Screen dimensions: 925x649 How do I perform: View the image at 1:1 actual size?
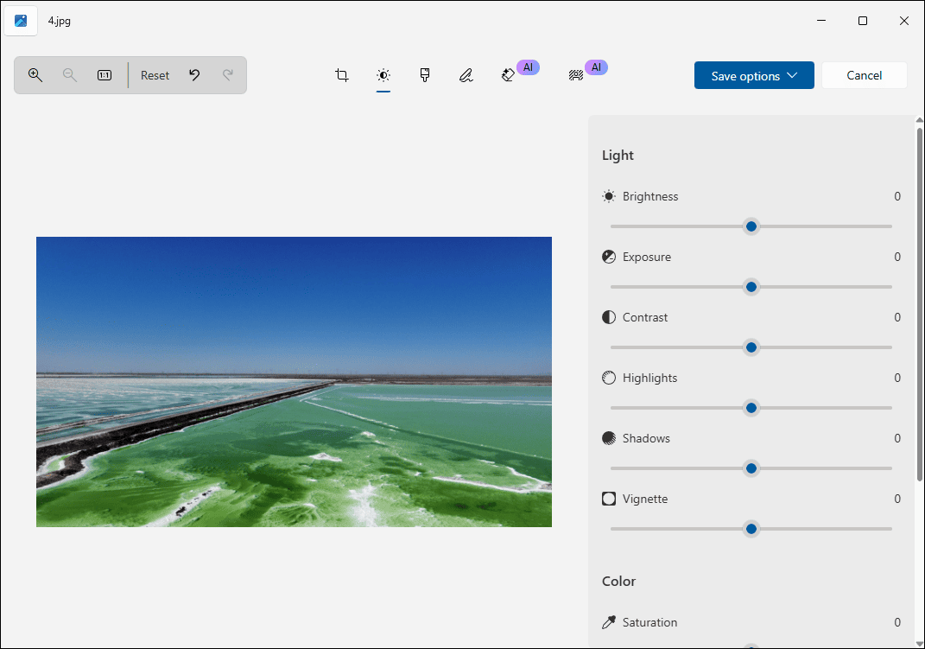104,75
